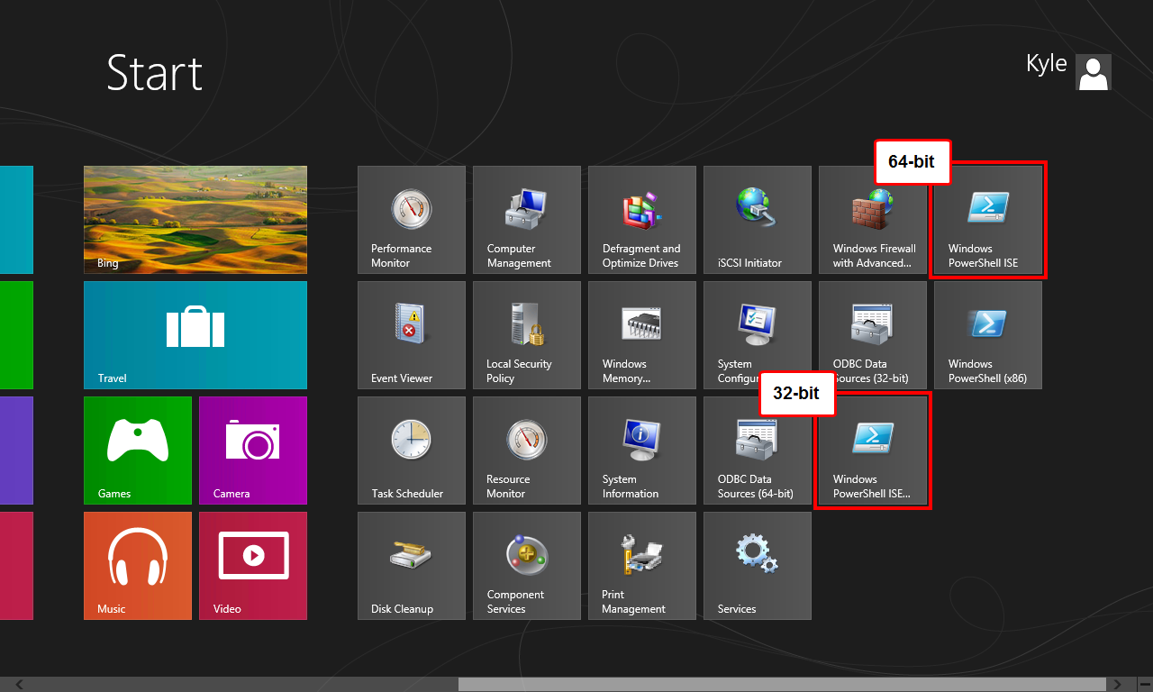Launch the Component Services tile

pyautogui.click(x=527, y=566)
